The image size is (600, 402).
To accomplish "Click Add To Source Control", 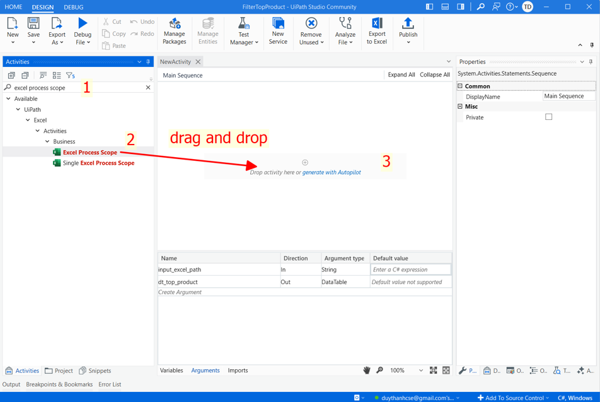I will point(513,398).
